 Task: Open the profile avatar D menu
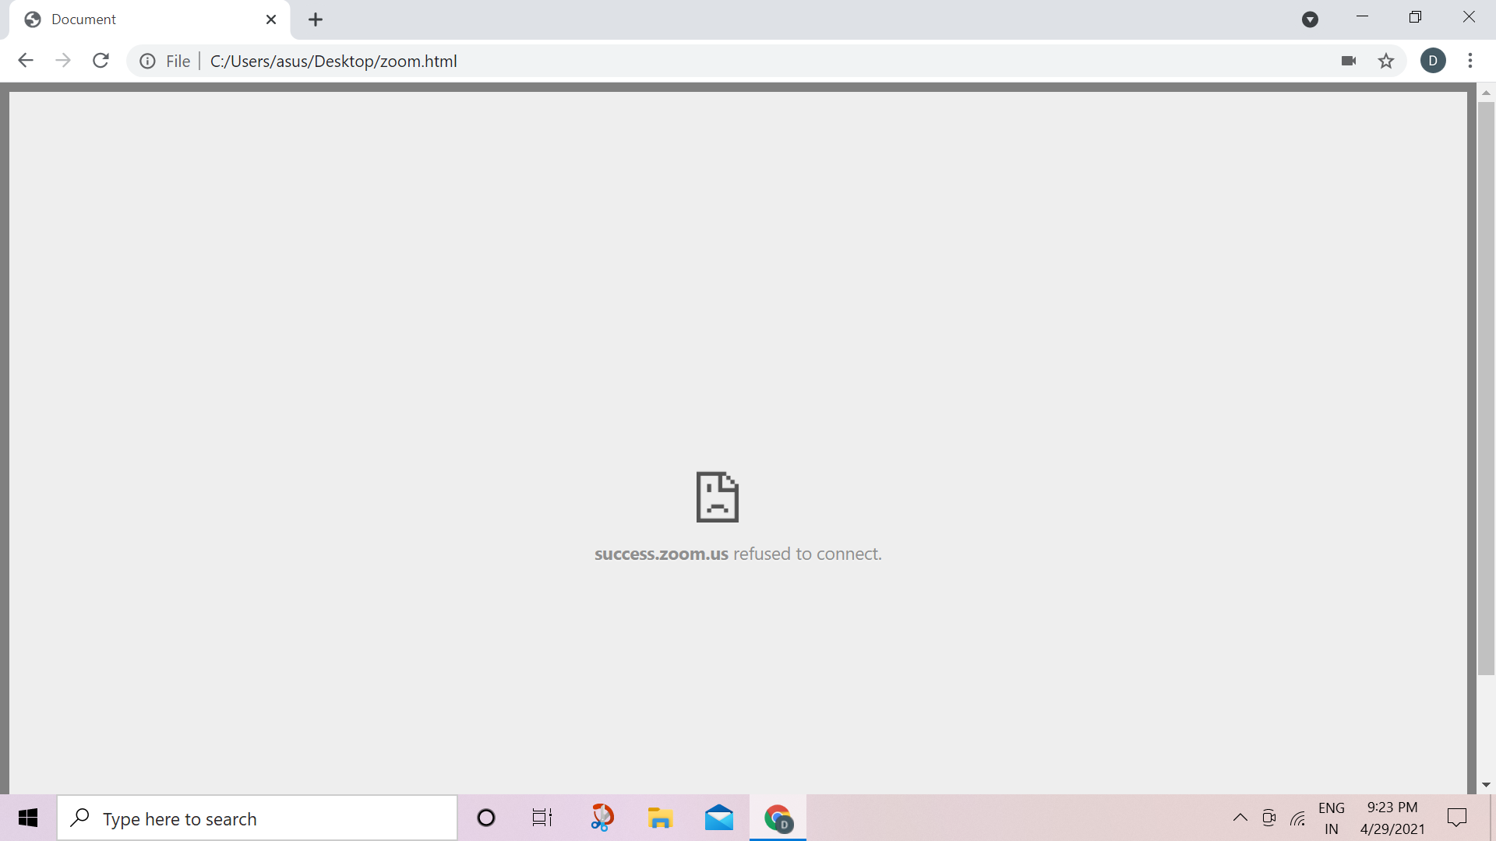[1433, 61]
